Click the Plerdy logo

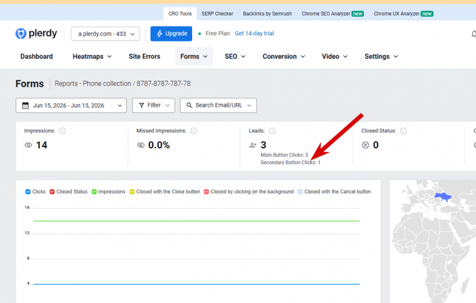click(36, 34)
